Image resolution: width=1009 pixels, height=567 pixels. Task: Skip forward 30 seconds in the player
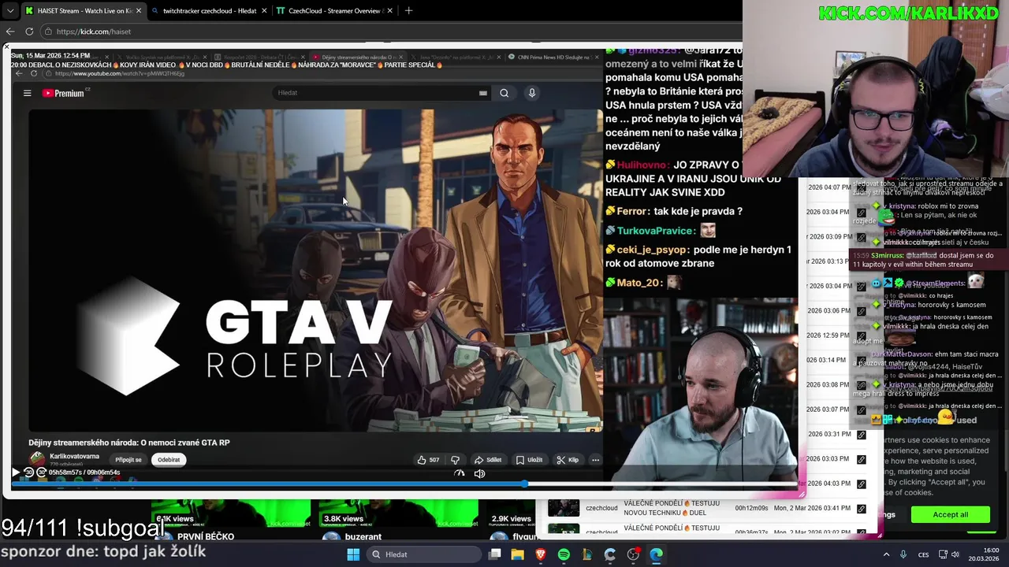(x=42, y=472)
